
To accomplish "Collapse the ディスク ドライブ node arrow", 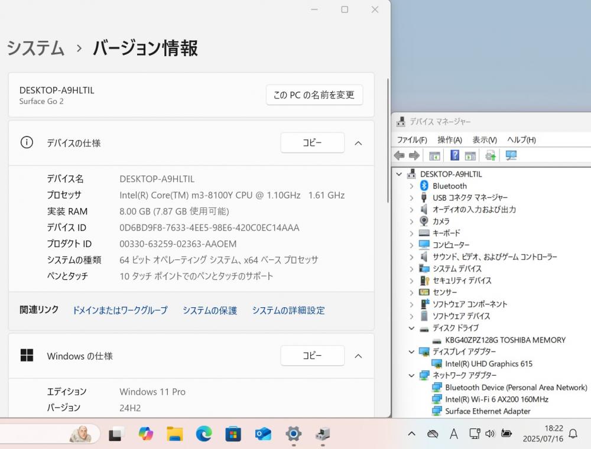I will tap(411, 328).
